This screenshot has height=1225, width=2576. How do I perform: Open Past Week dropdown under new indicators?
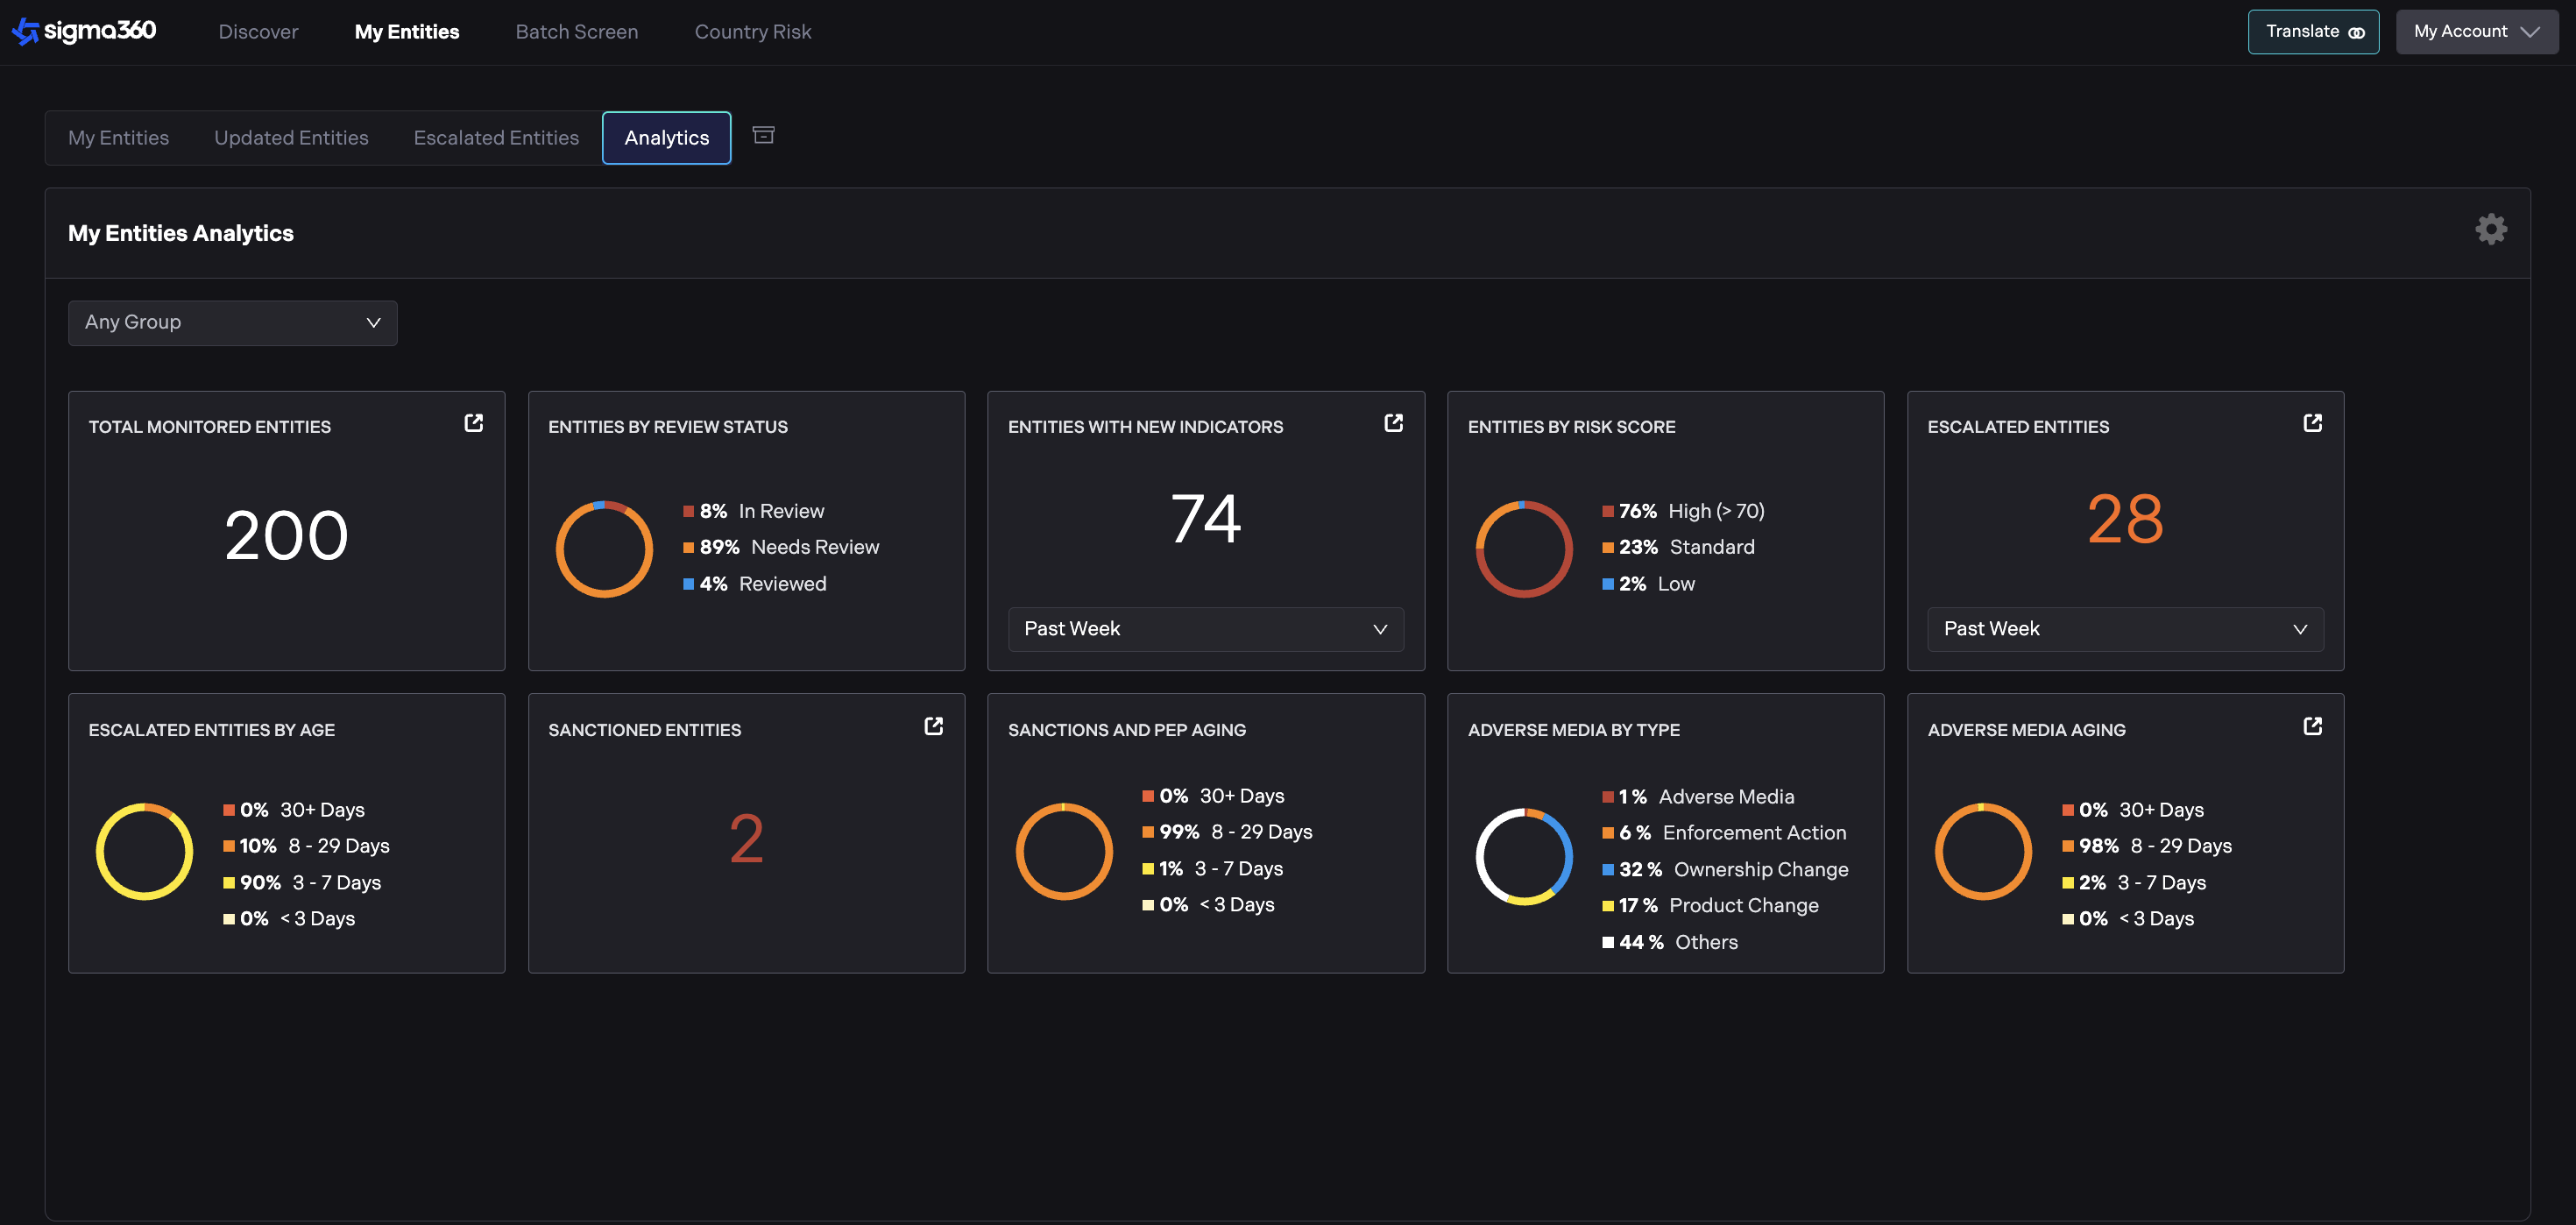coord(1205,629)
